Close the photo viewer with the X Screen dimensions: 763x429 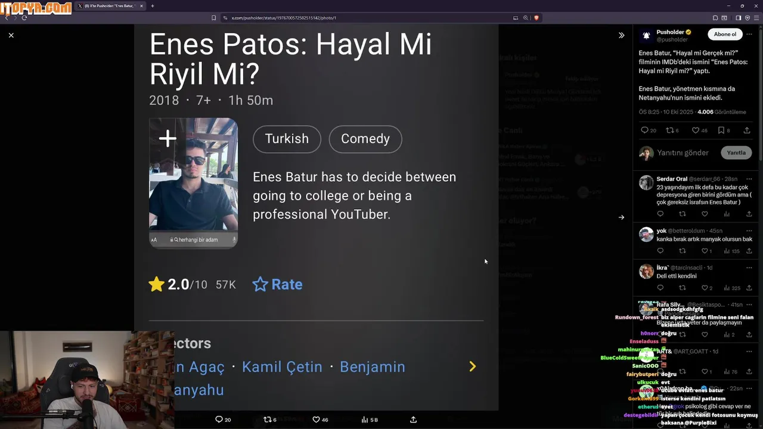coord(11,35)
